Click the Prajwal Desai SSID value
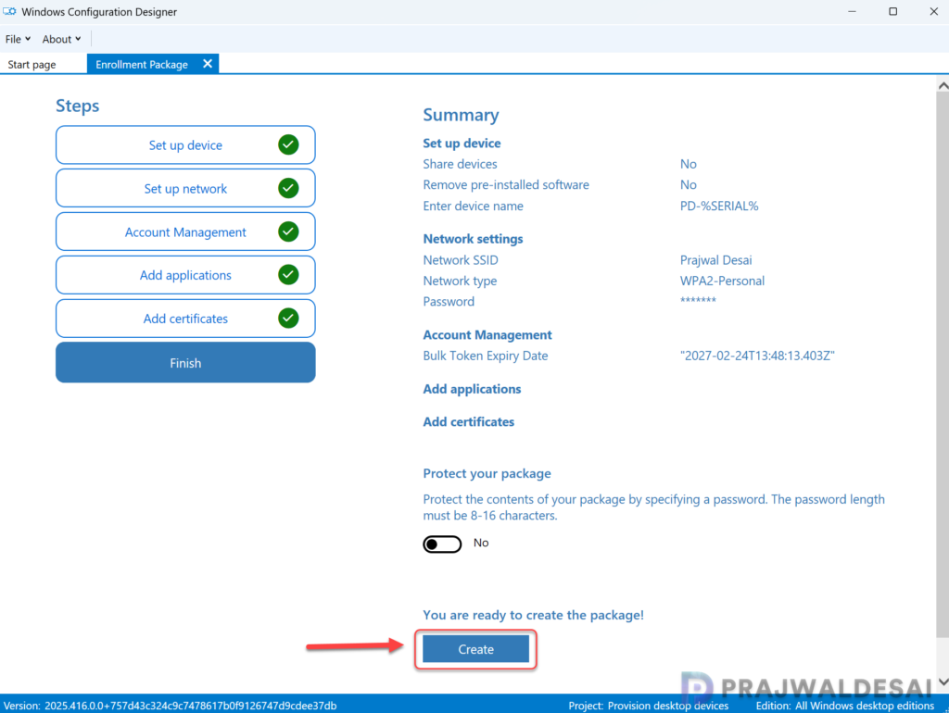 coord(716,260)
